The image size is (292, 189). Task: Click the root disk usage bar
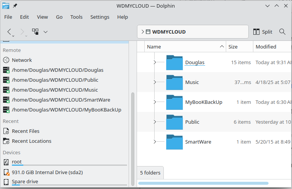[x=70, y=165]
